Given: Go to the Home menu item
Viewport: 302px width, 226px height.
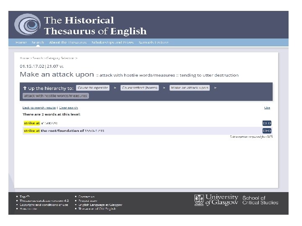Looking at the screenshot, I should point(21,42).
